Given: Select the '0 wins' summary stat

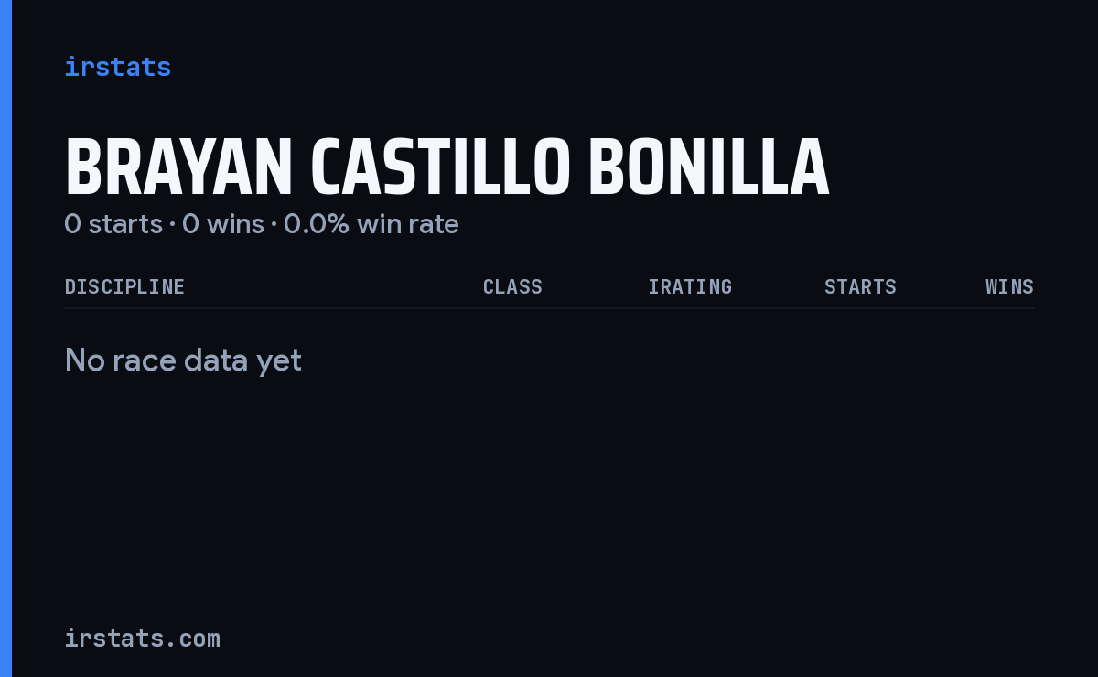Looking at the screenshot, I should click(x=223, y=224).
